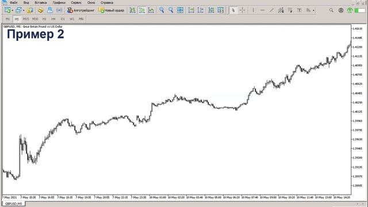
Task: Zoom out of the chart
Action: point(171,10)
